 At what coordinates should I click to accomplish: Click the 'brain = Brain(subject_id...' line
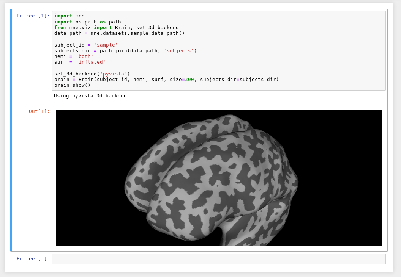166,80
